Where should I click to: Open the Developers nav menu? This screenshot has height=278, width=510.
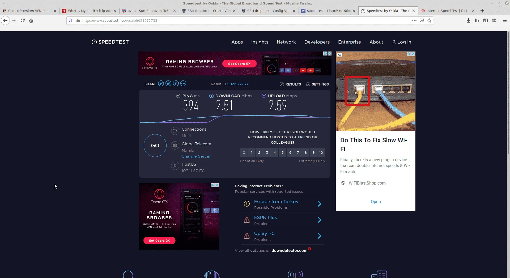[x=317, y=42]
